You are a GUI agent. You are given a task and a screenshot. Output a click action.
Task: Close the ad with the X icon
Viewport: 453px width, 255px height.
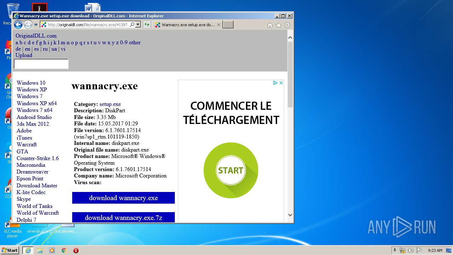pos(281,83)
